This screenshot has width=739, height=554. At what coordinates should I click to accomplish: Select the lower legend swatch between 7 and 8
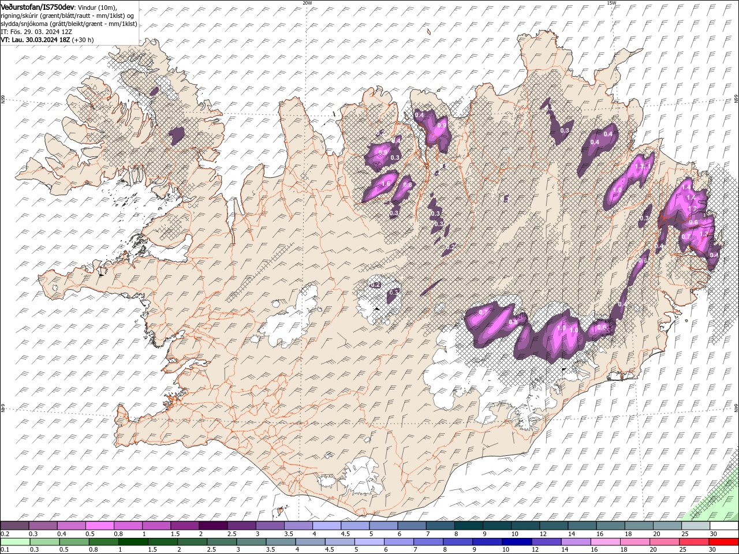428,542
